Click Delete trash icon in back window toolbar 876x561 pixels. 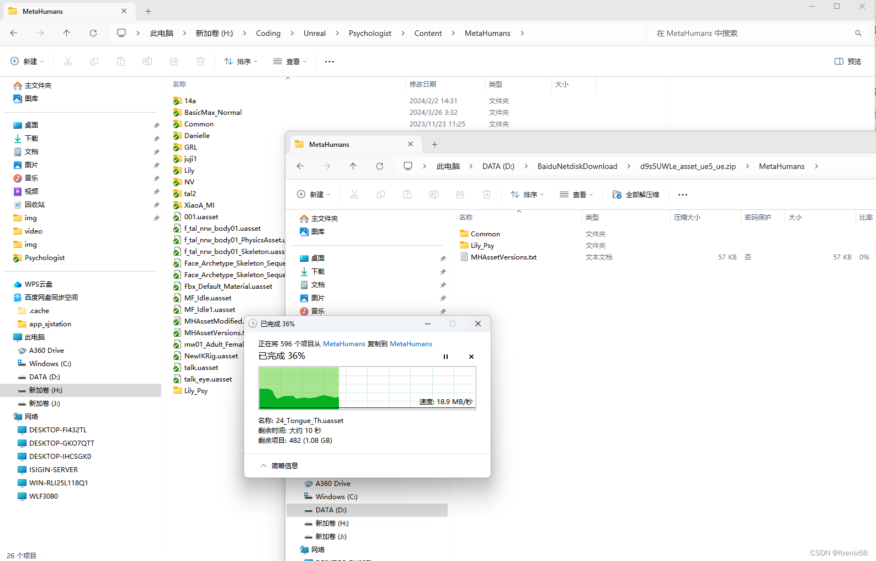coord(200,61)
